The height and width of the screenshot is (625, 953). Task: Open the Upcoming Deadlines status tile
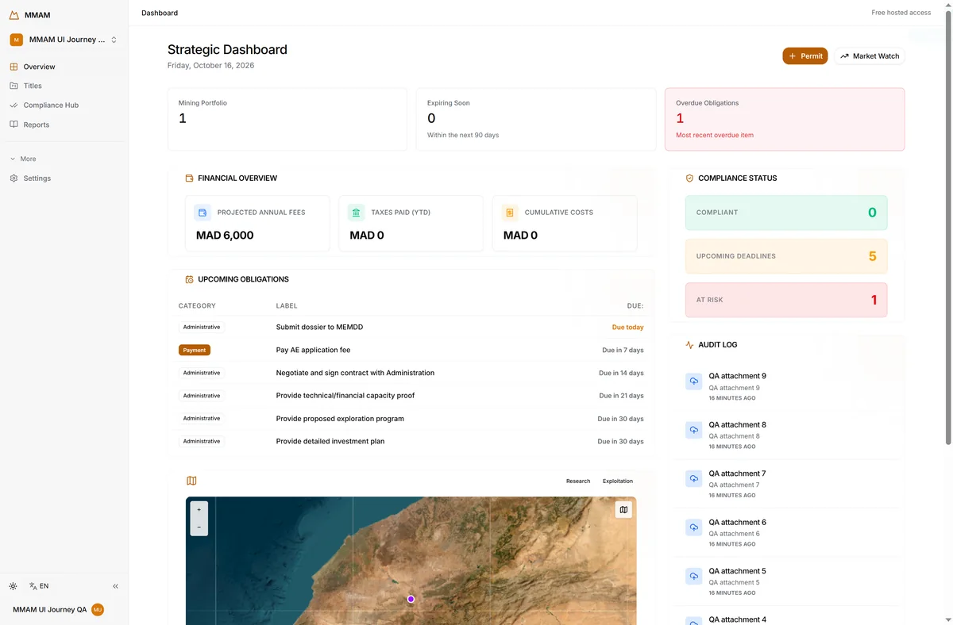coord(786,256)
